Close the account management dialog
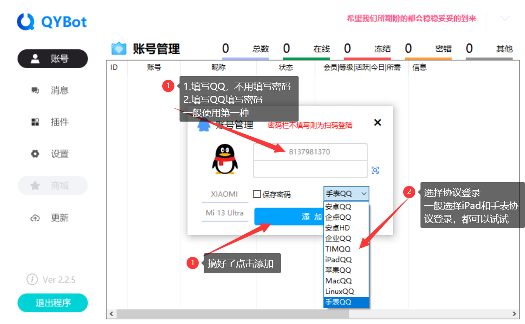This screenshot has height=324, width=525. coord(377,123)
